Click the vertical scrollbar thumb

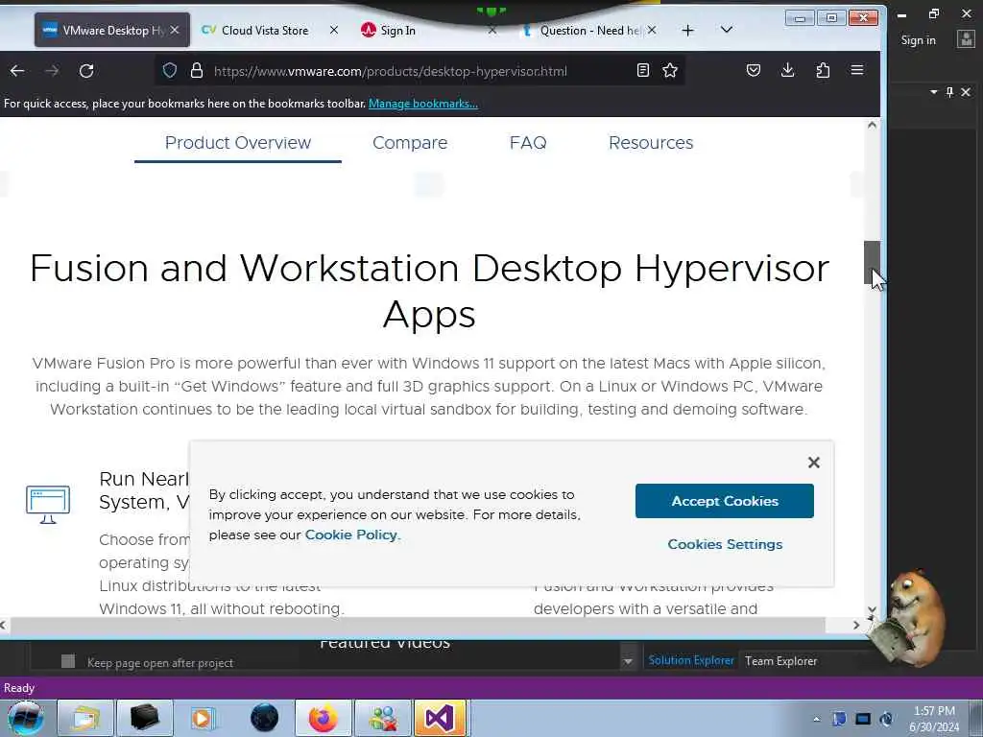872,263
